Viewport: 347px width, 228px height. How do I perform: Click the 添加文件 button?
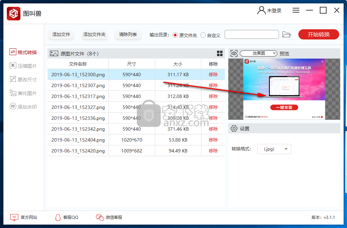61,34
